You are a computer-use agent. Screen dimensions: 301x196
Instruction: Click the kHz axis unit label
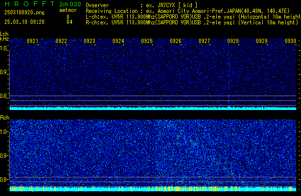[4, 39]
